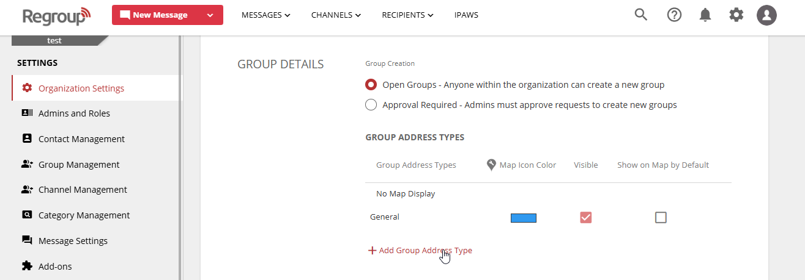Open the Messages dropdown menu
This screenshot has height=280, width=805.
pyautogui.click(x=265, y=15)
